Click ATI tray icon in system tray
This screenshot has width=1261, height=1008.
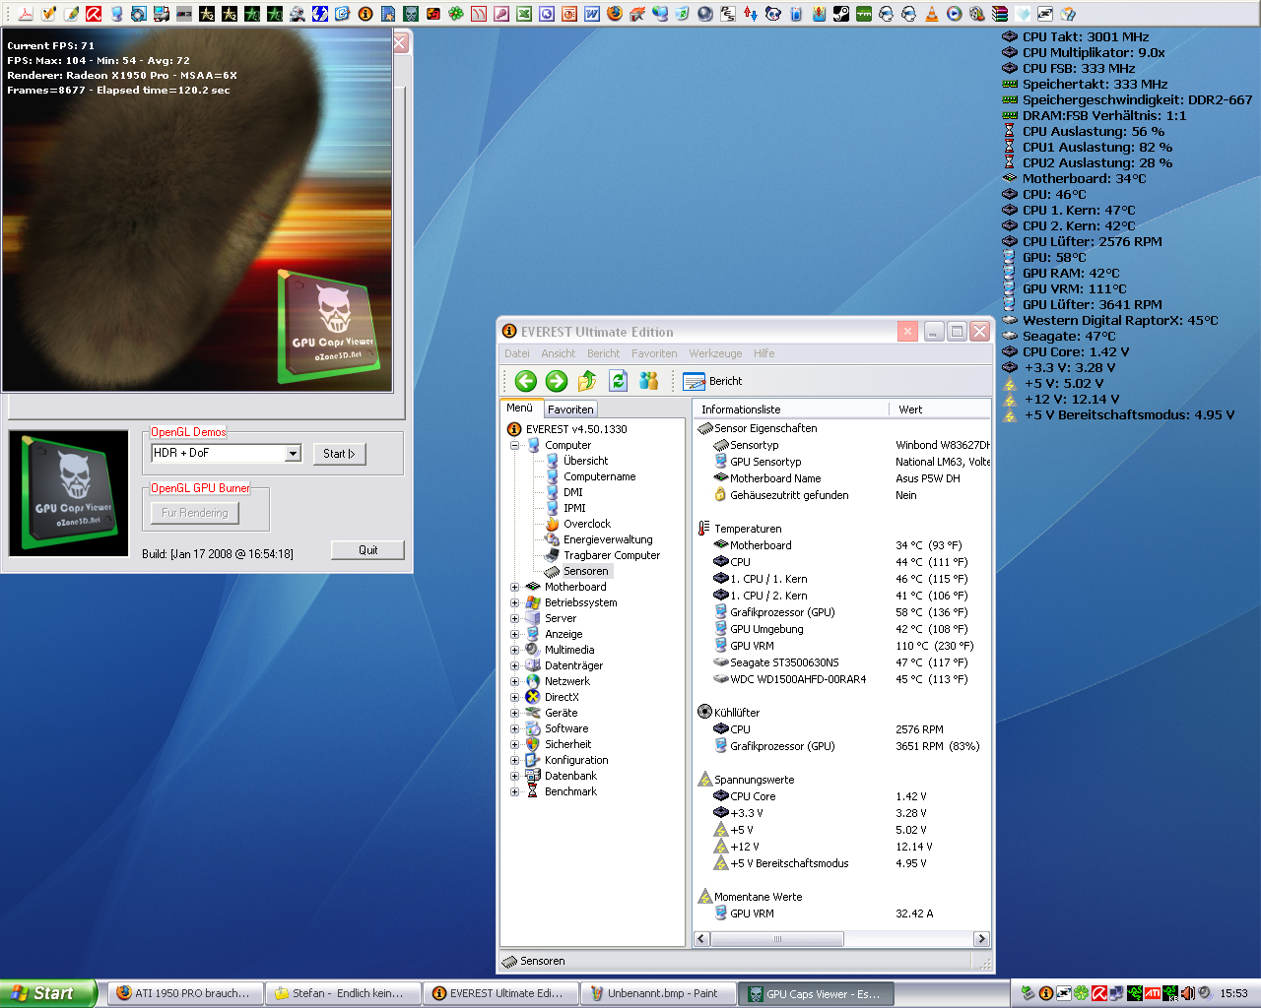click(x=1153, y=993)
